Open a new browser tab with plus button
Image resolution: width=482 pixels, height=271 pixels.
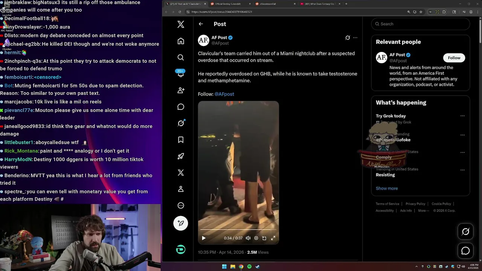pos(346,4)
